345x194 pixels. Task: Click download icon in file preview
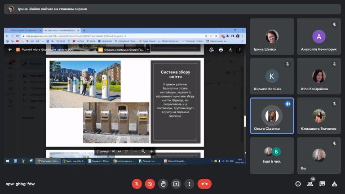point(230,50)
